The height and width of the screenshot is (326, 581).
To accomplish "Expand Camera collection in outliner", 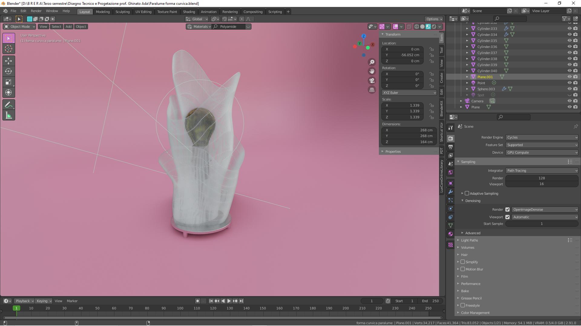I will click(x=461, y=101).
